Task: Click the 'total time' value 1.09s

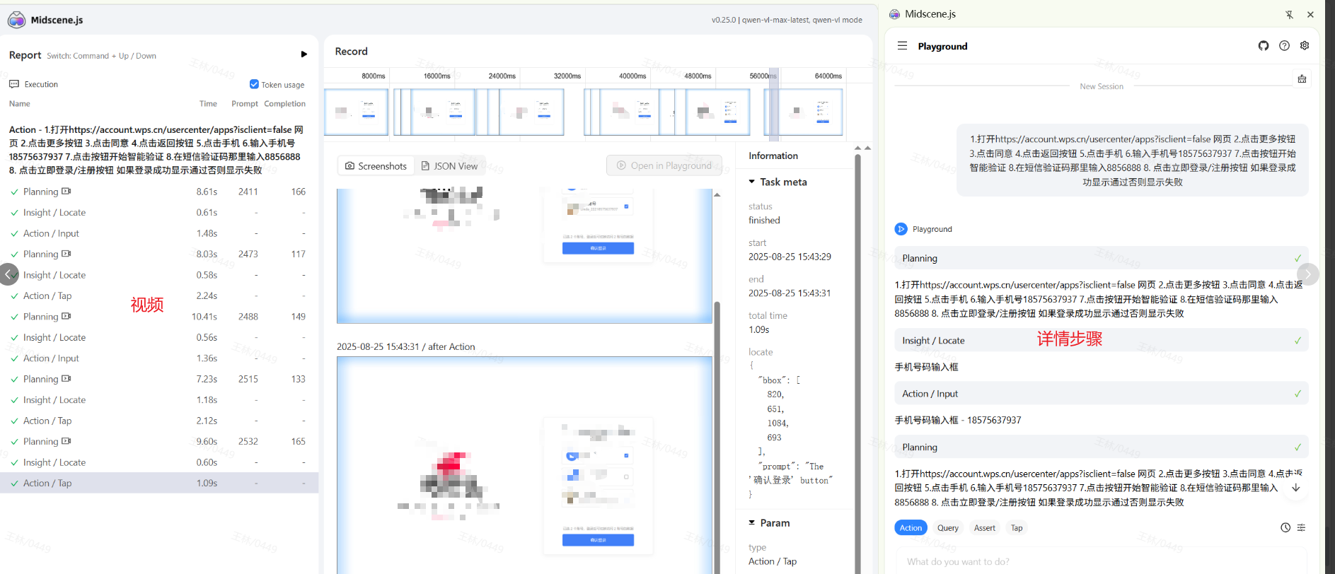Action: 758,329
